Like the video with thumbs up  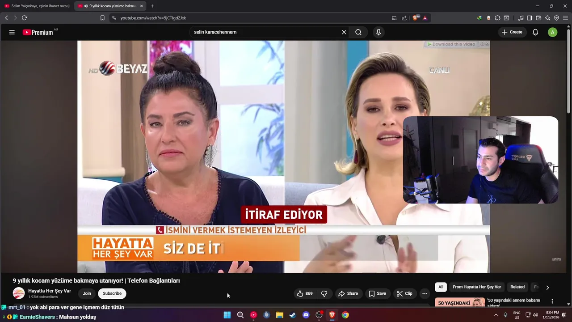point(305,293)
